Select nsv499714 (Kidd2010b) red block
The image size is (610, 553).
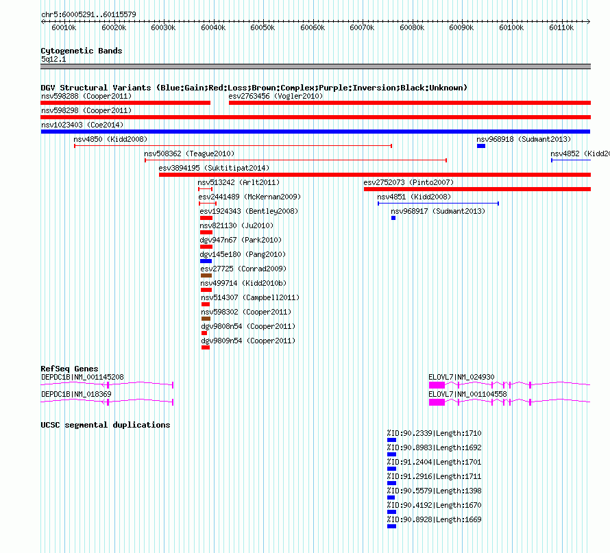(x=206, y=290)
